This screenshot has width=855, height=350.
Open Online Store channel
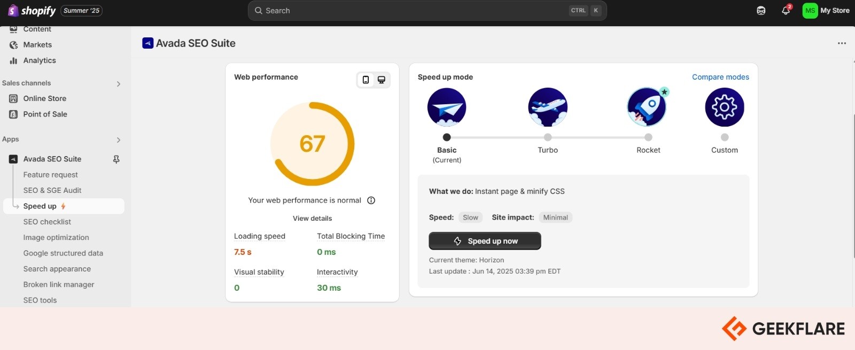(45, 98)
